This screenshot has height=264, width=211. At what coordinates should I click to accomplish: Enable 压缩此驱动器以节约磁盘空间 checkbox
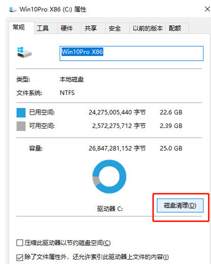tap(20, 243)
